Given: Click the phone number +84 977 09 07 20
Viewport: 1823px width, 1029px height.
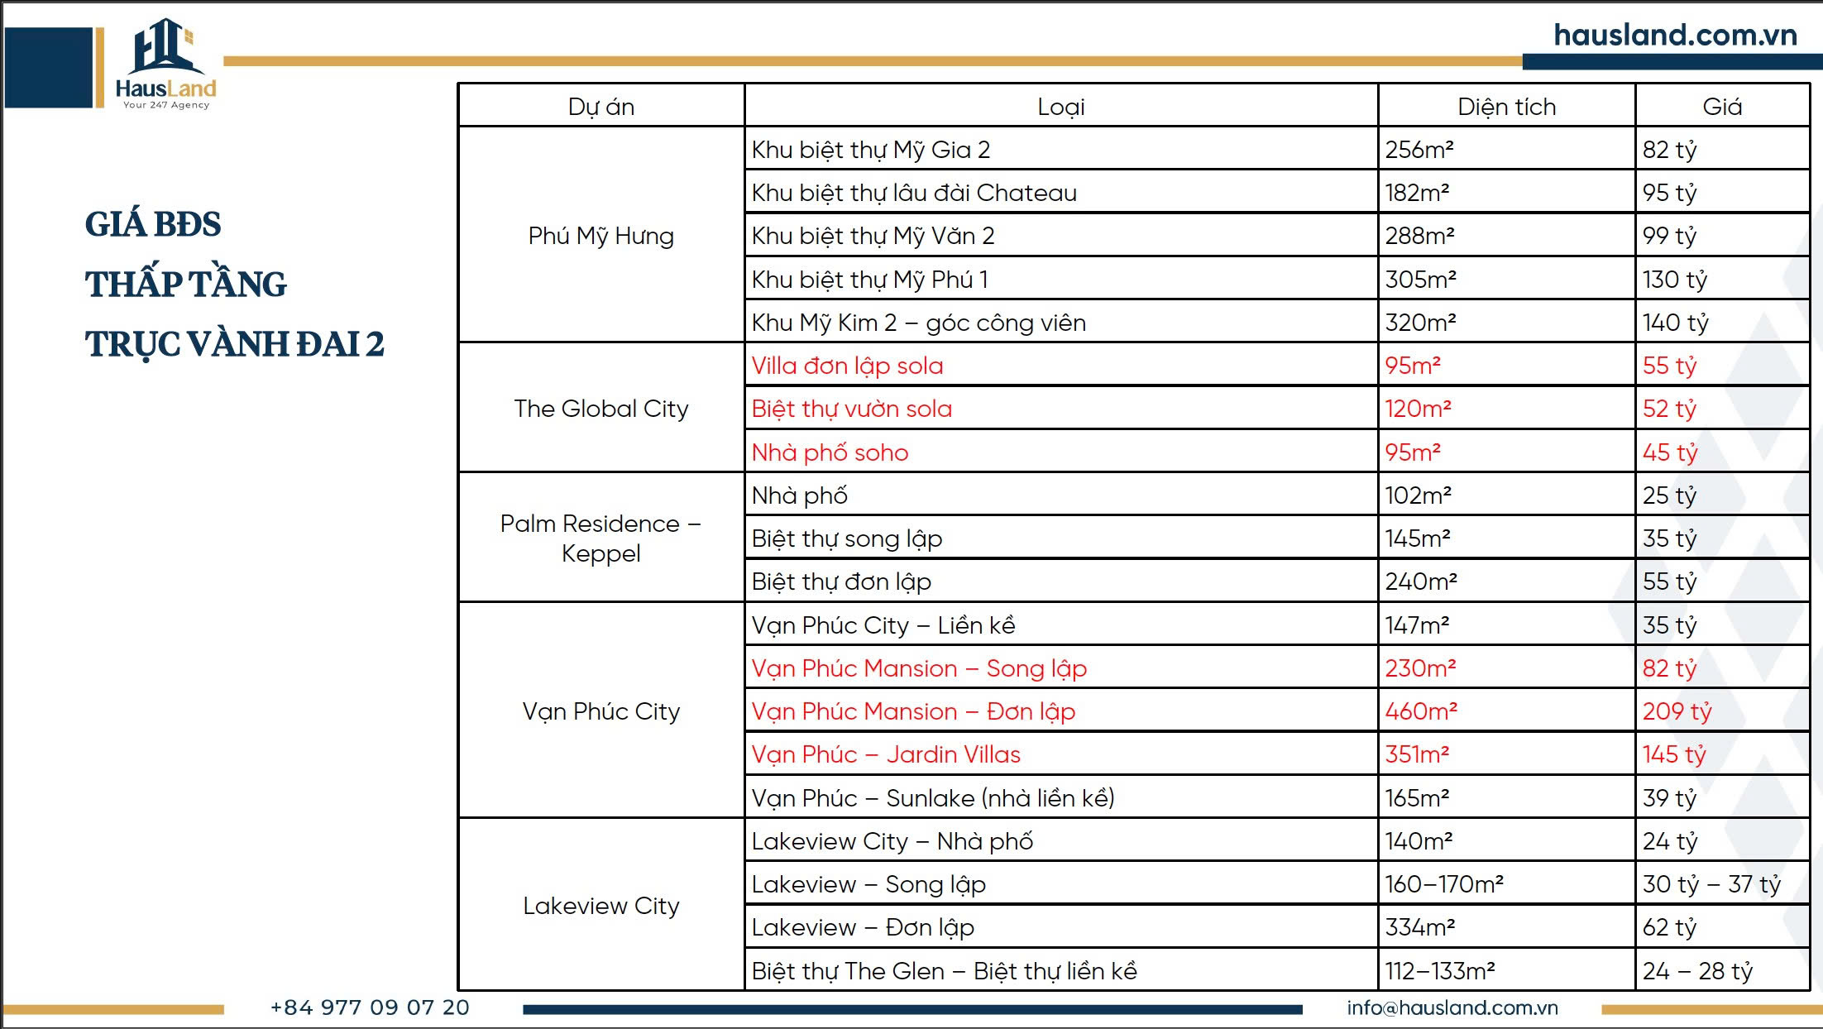Looking at the screenshot, I should [x=370, y=1007].
